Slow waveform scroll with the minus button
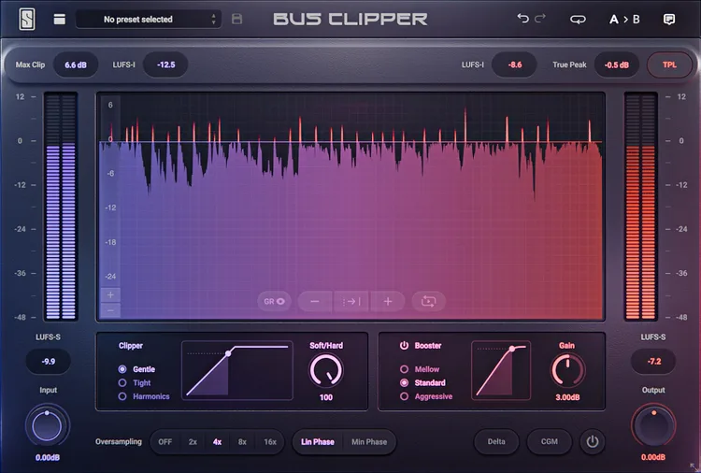Screen dimensions: 701x473 [315, 301]
